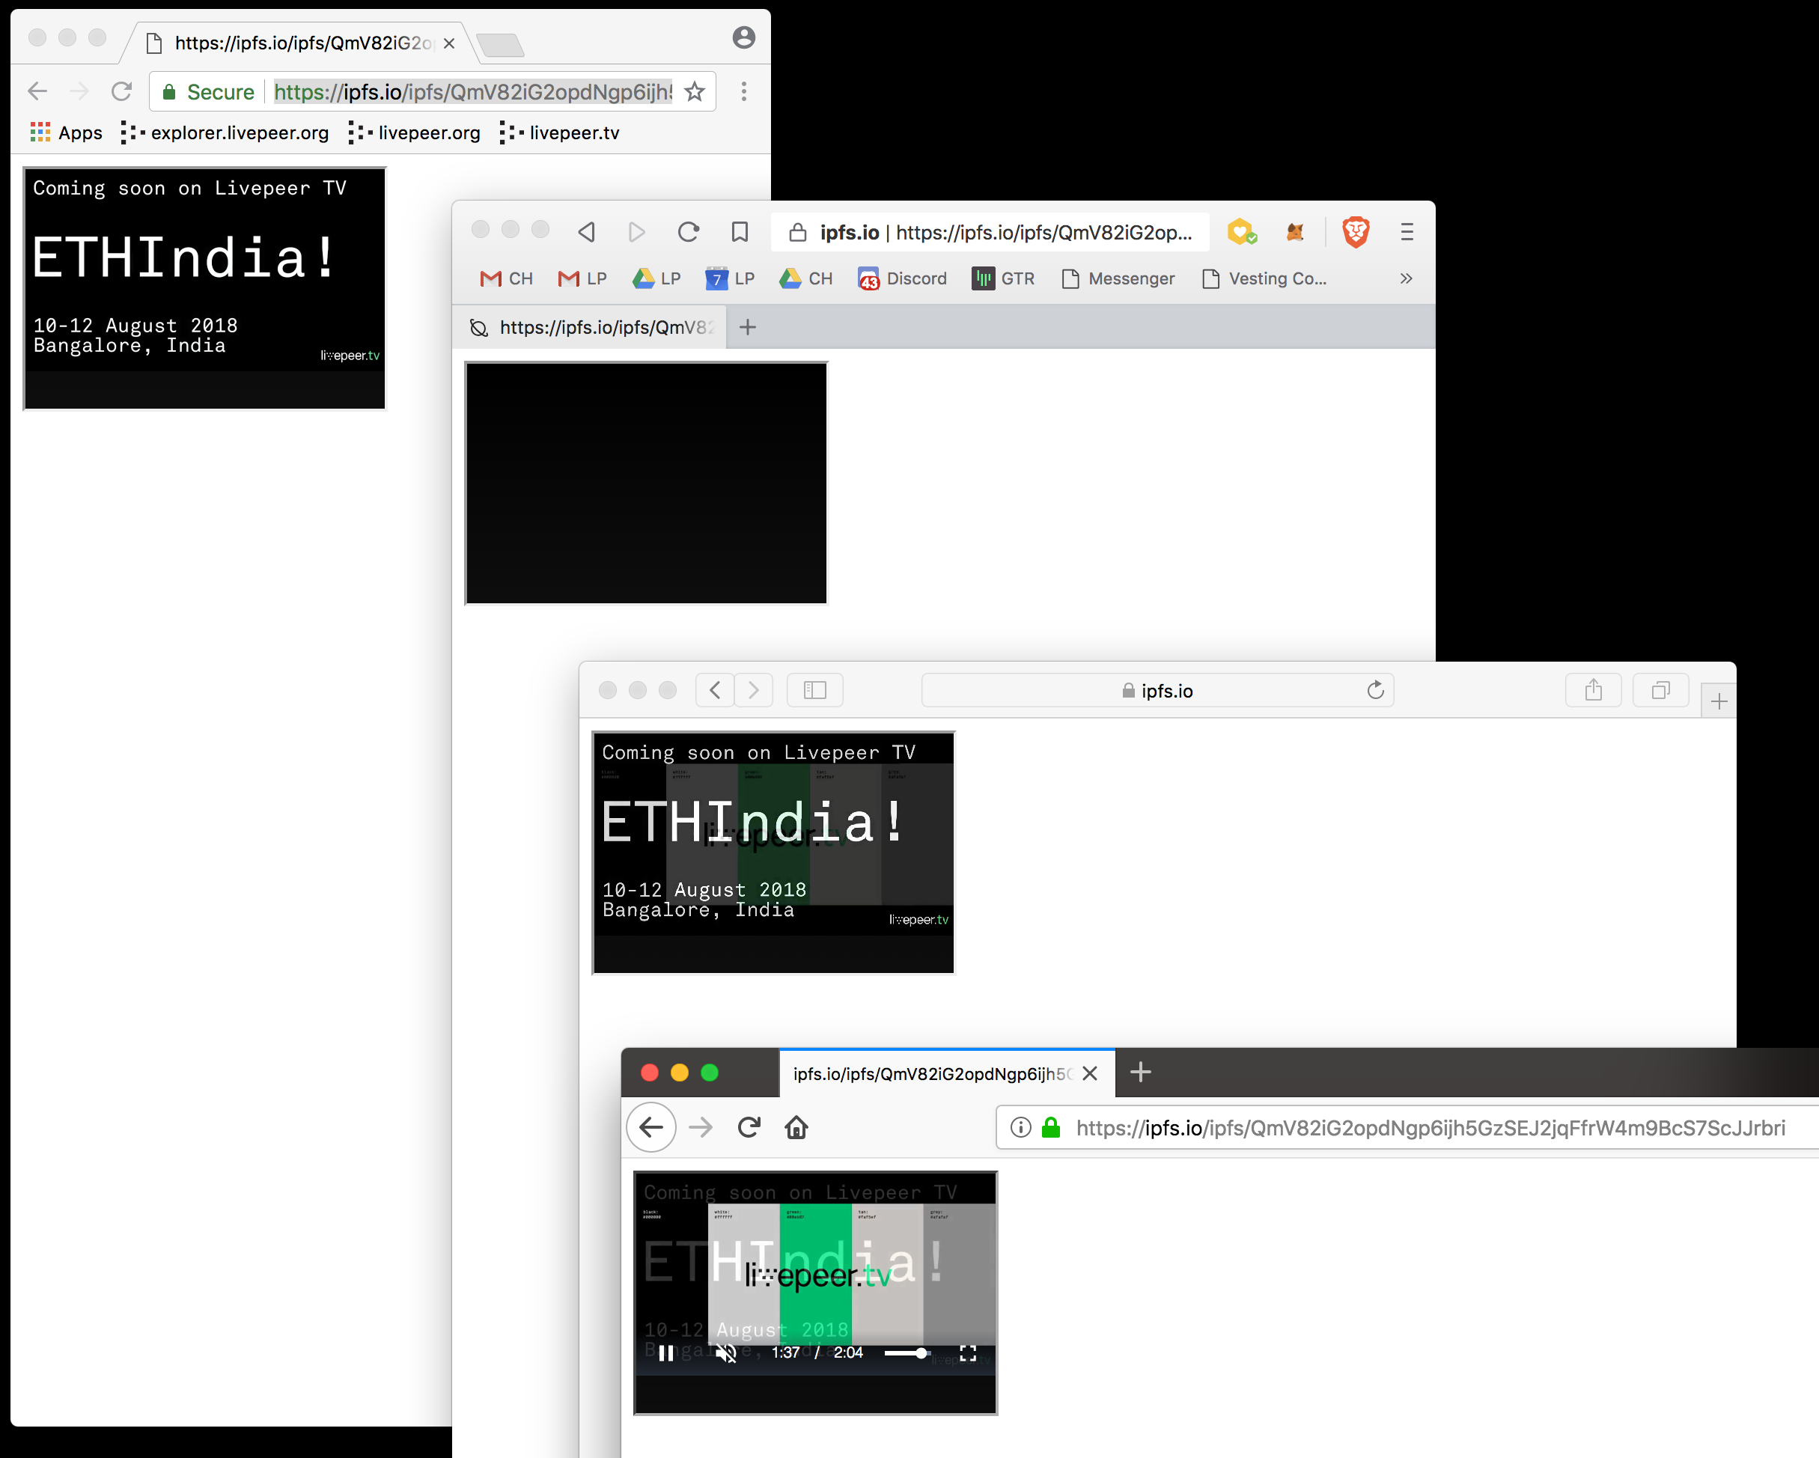Screen dimensions: 1819x1458
Task: Bookmark page with Chrome's star icon
Action: (695, 91)
